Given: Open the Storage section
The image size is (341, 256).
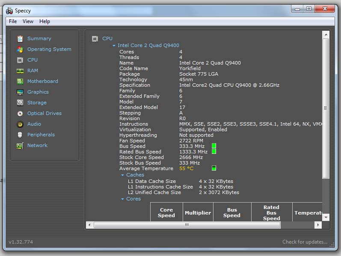Looking at the screenshot, I should (x=37, y=103).
